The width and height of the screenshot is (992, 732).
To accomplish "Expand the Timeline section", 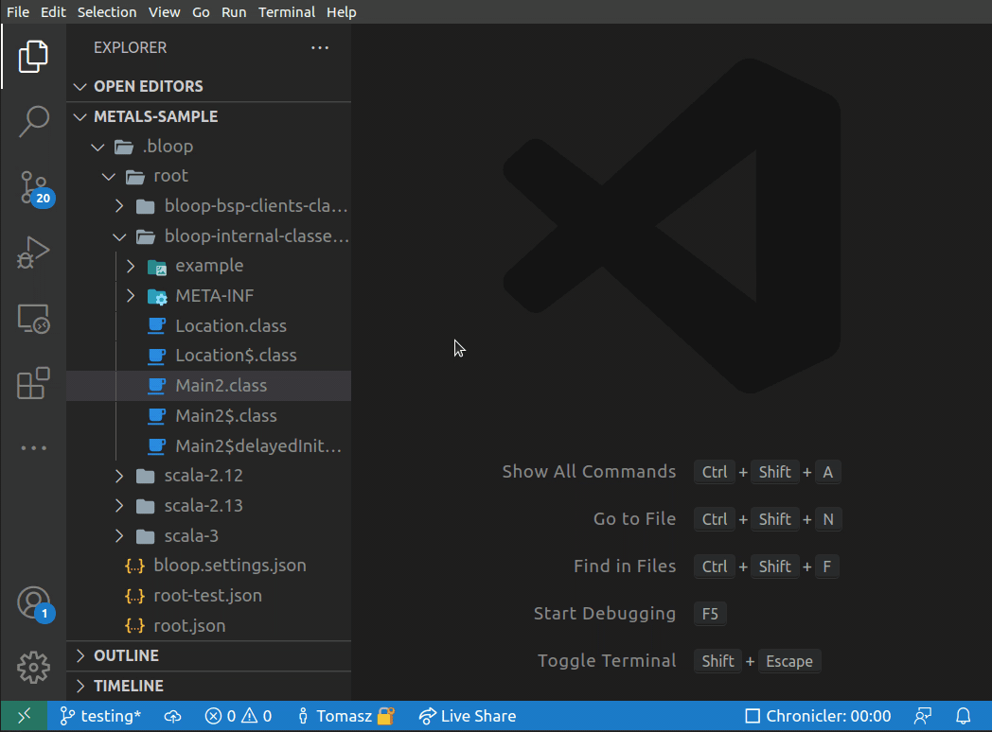I will point(209,686).
